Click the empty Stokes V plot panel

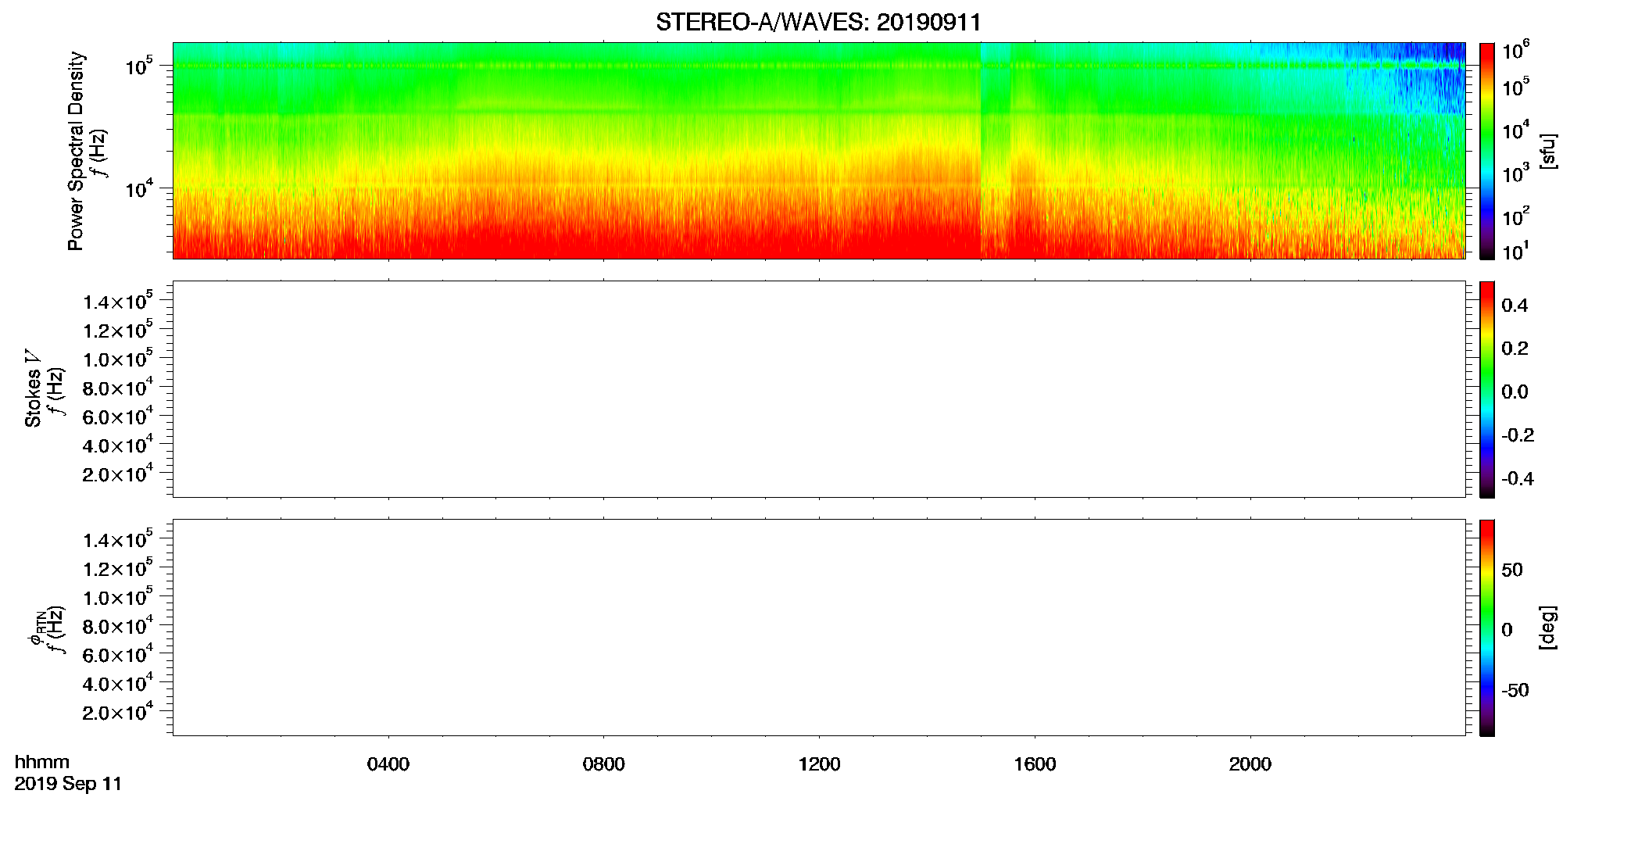click(x=819, y=389)
